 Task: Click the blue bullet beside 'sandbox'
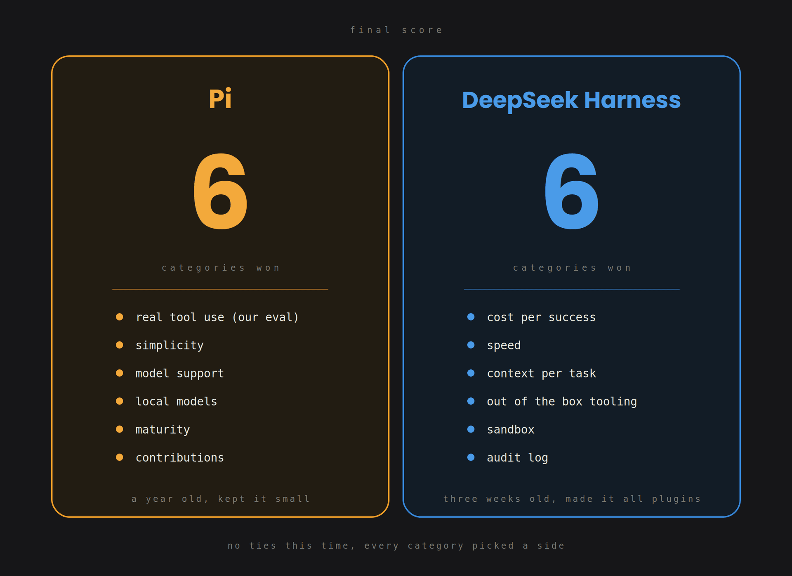click(471, 429)
